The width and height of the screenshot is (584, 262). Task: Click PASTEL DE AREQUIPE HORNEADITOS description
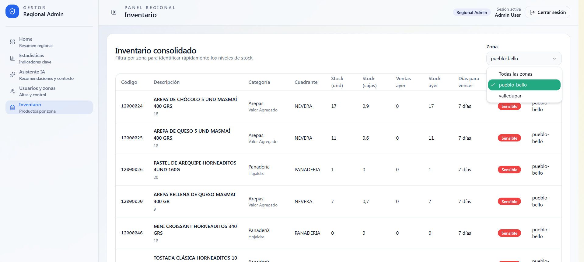click(x=195, y=166)
